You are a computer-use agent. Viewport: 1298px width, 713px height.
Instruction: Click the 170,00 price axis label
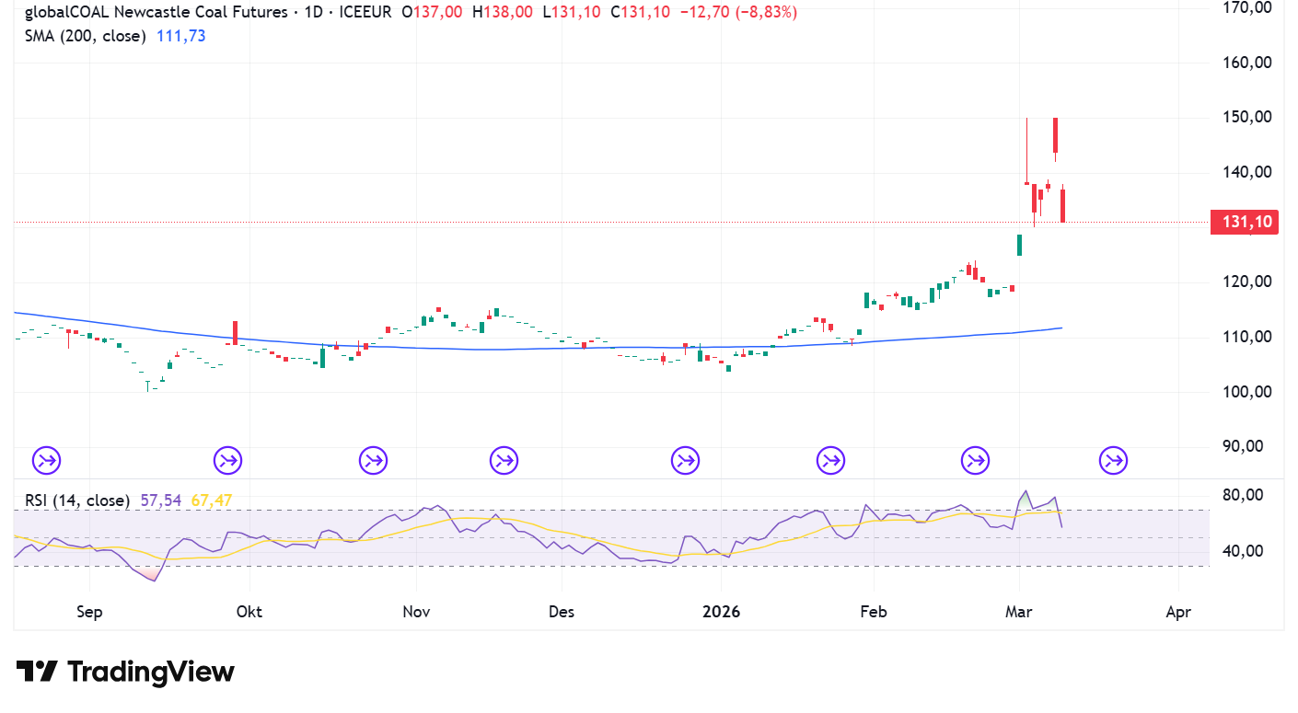coord(1246,7)
